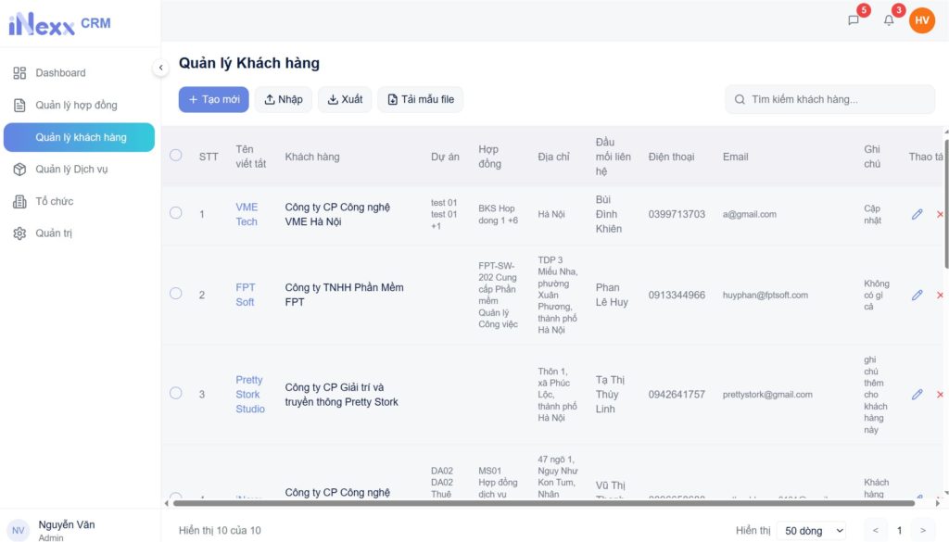Delete the FPT Soft row via red X icon
The image size is (949, 542).
coord(940,295)
